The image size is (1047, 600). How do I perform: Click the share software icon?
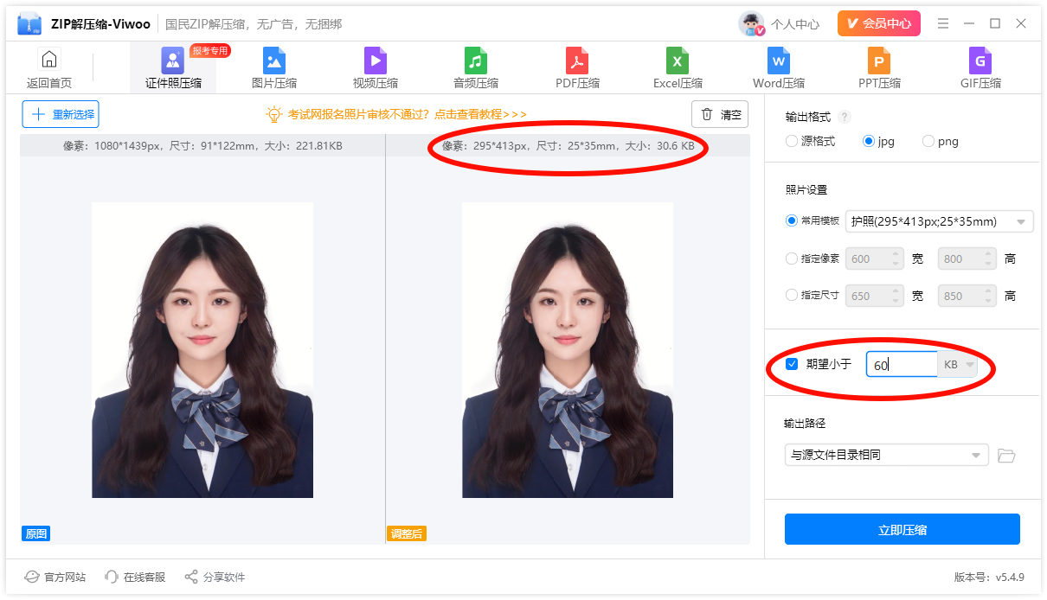(x=191, y=577)
